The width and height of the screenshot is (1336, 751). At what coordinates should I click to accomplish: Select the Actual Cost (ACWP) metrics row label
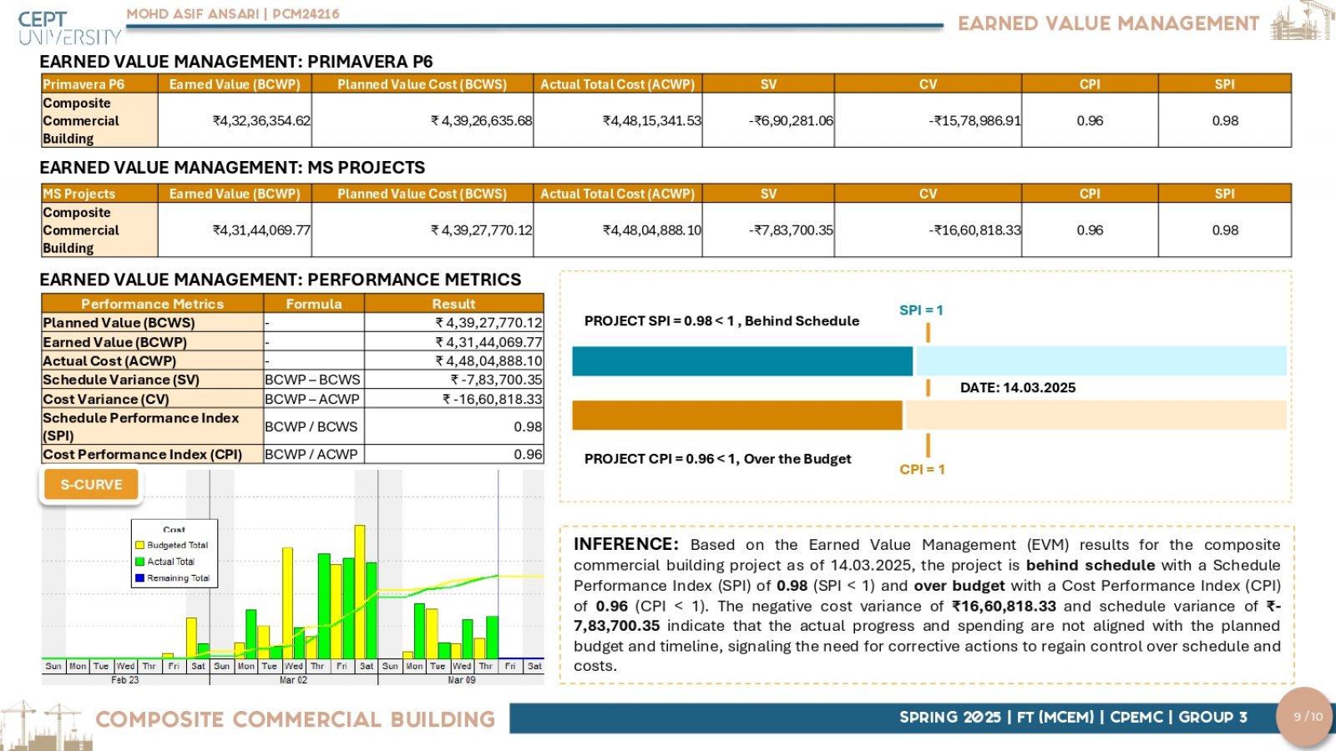coord(153,361)
